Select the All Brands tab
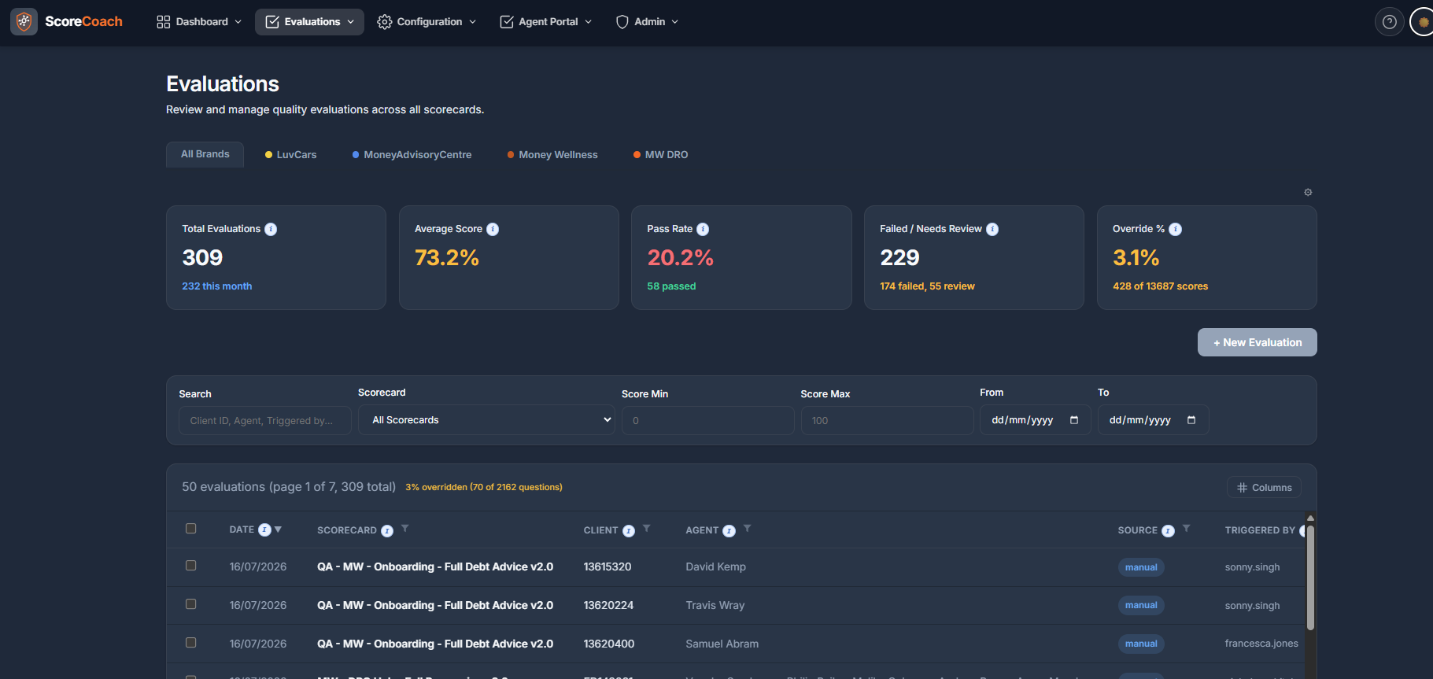The image size is (1433, 679). coord(205,154)
